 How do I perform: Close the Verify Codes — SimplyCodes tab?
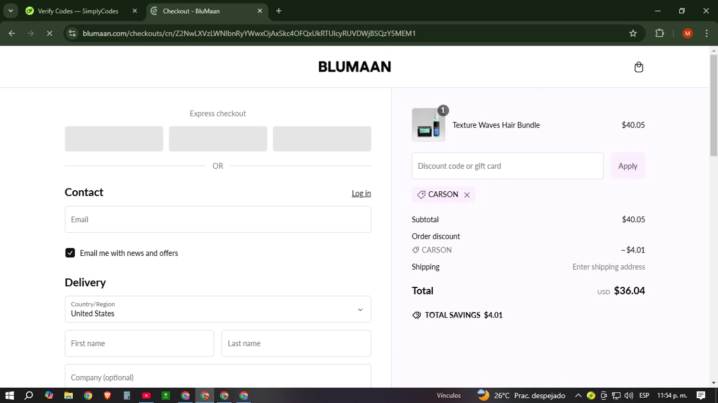135,11
